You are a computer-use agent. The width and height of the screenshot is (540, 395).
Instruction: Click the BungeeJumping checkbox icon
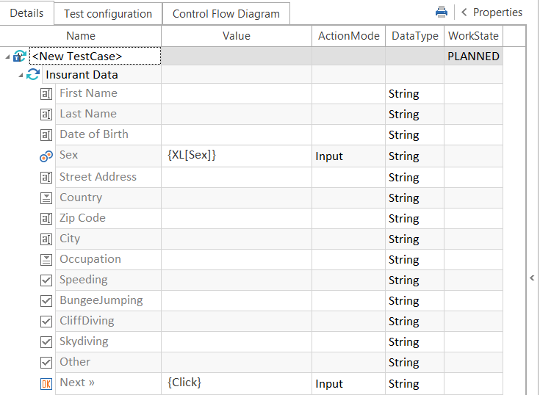(46, 300)
